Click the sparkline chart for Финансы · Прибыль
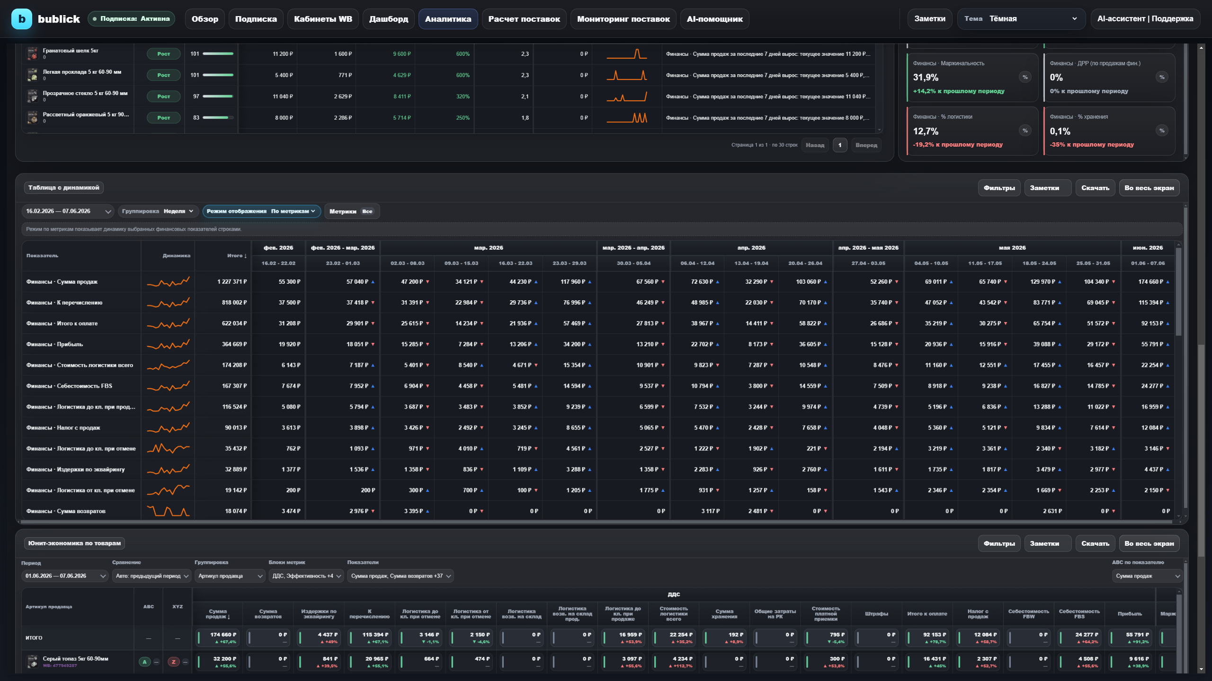Screen dimensions: 1212x681 tap(168, 344)
